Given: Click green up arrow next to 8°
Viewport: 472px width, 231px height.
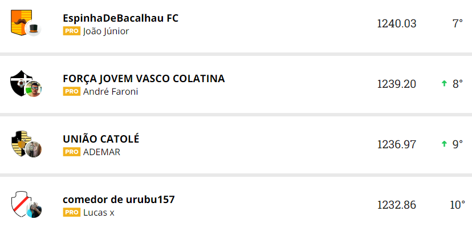Looking at the screenshot, I should pos(444,84).
